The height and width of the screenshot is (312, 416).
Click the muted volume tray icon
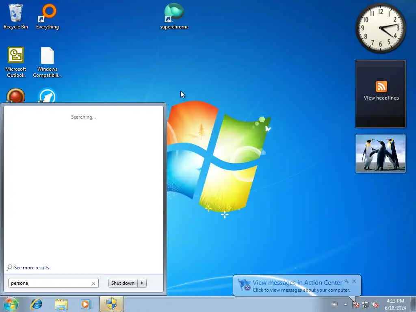[x=375, y=304]
